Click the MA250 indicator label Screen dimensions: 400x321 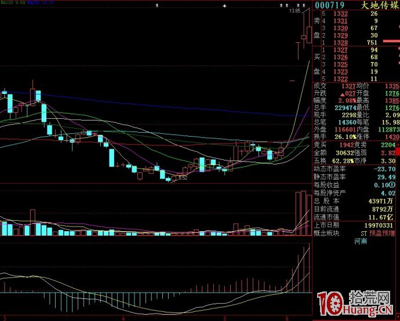tap(41, 2)
